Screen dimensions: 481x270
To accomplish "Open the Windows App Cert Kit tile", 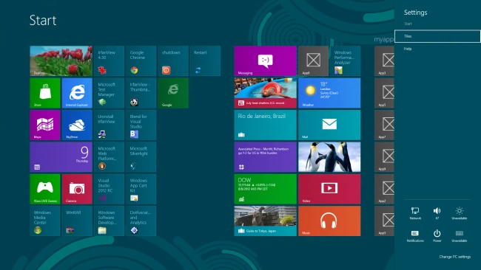I will (141, 189).
